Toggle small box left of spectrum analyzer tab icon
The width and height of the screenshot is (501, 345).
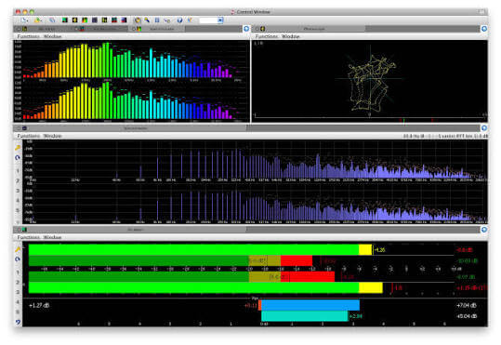[19, 128]
